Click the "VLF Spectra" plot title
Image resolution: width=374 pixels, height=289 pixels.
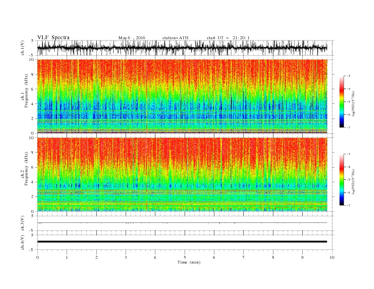point(53,37)
